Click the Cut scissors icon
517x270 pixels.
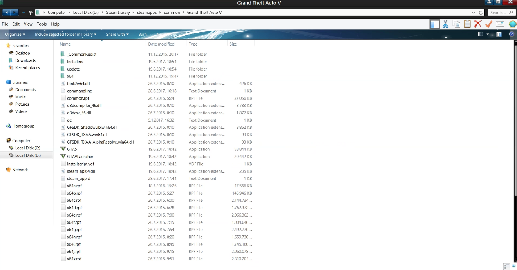coord(445,24)
